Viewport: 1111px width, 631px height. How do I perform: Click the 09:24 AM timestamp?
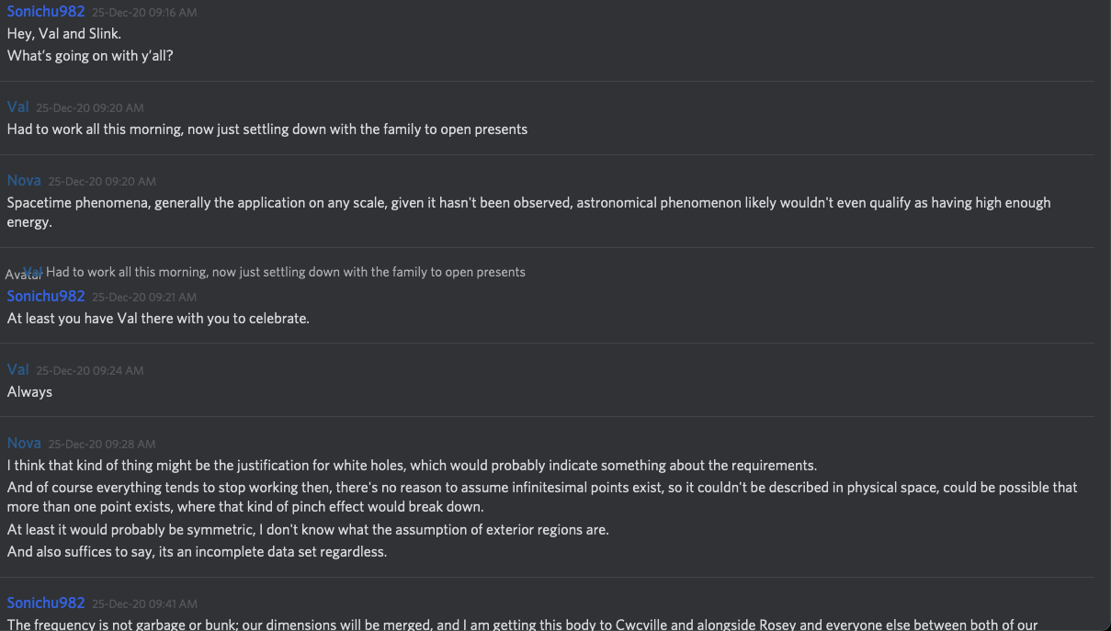[x=89, y=370]
